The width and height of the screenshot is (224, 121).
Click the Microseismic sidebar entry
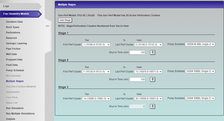[13, 76]
